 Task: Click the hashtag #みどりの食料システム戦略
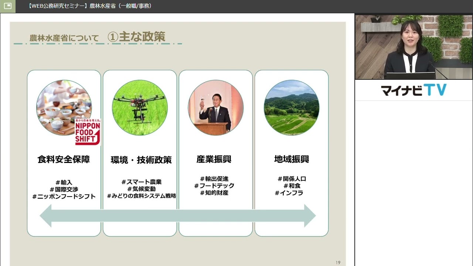click(142, 196)
